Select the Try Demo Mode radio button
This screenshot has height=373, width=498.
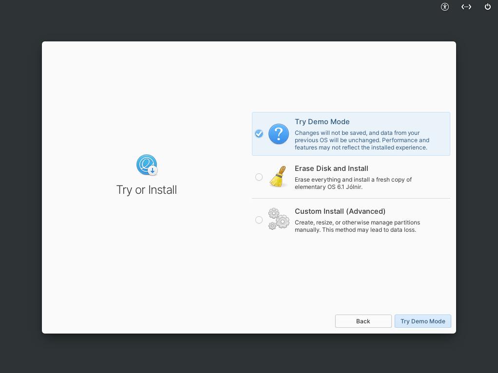[259, 134]
